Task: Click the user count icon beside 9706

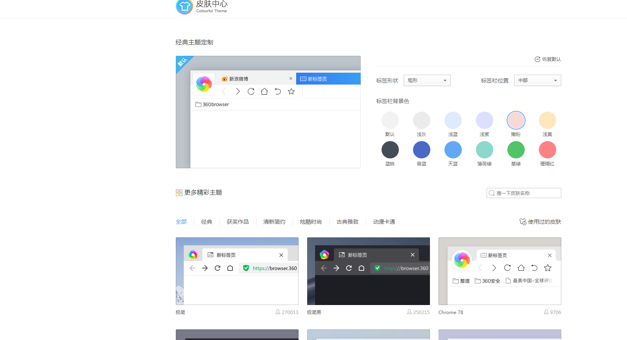Action: (546, 312)
